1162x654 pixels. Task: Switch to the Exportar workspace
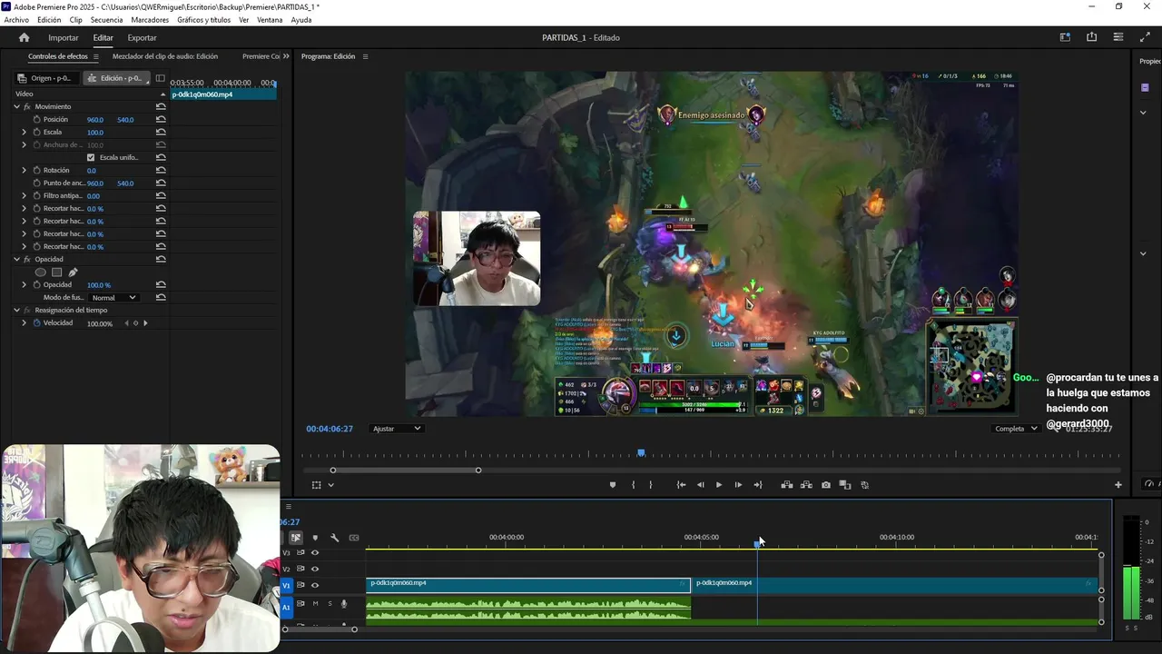pos(142,37)
